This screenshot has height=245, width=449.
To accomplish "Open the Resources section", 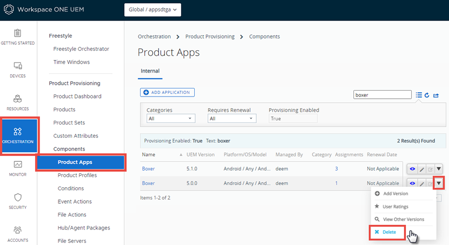I will [18, 103].
